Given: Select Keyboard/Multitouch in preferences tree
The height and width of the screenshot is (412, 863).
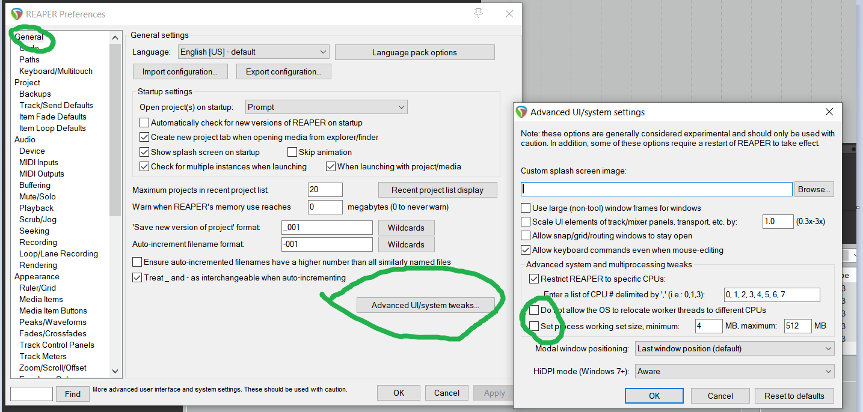Looking at the screenshot, I should 56,71.
